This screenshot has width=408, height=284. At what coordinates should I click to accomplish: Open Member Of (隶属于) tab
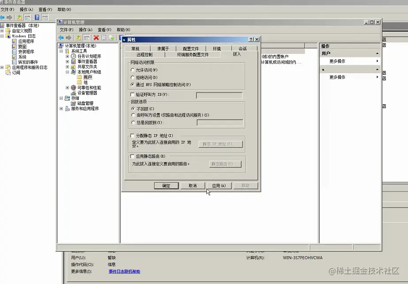click(x=163, y=49)
